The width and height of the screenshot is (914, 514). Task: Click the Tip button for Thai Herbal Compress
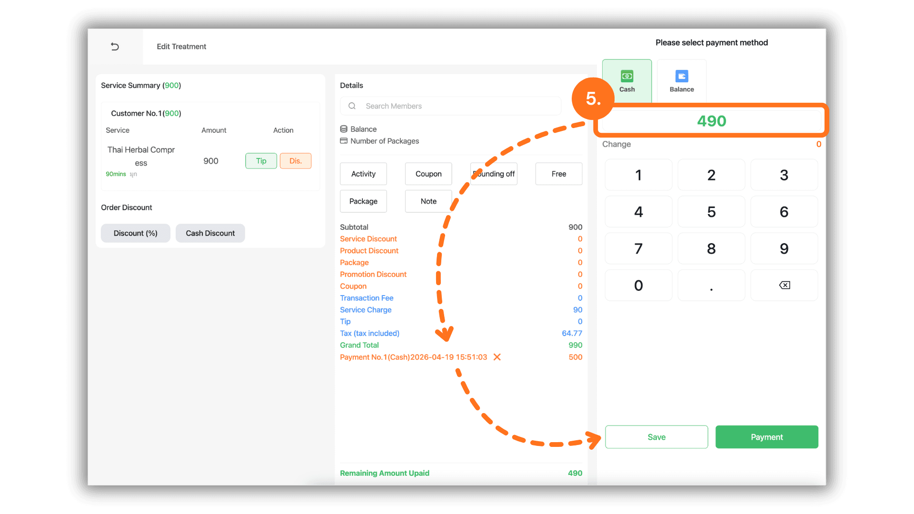261,161
